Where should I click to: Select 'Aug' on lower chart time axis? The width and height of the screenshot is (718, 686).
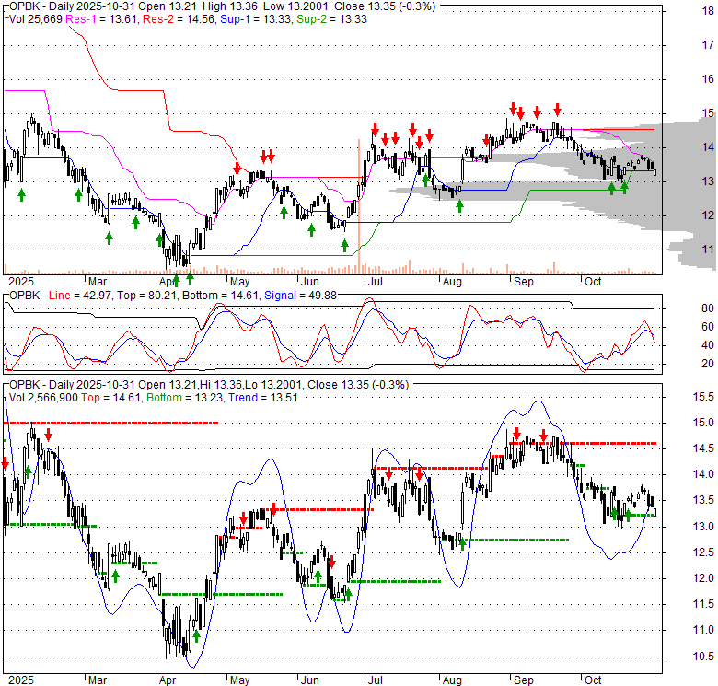[452, 680]
